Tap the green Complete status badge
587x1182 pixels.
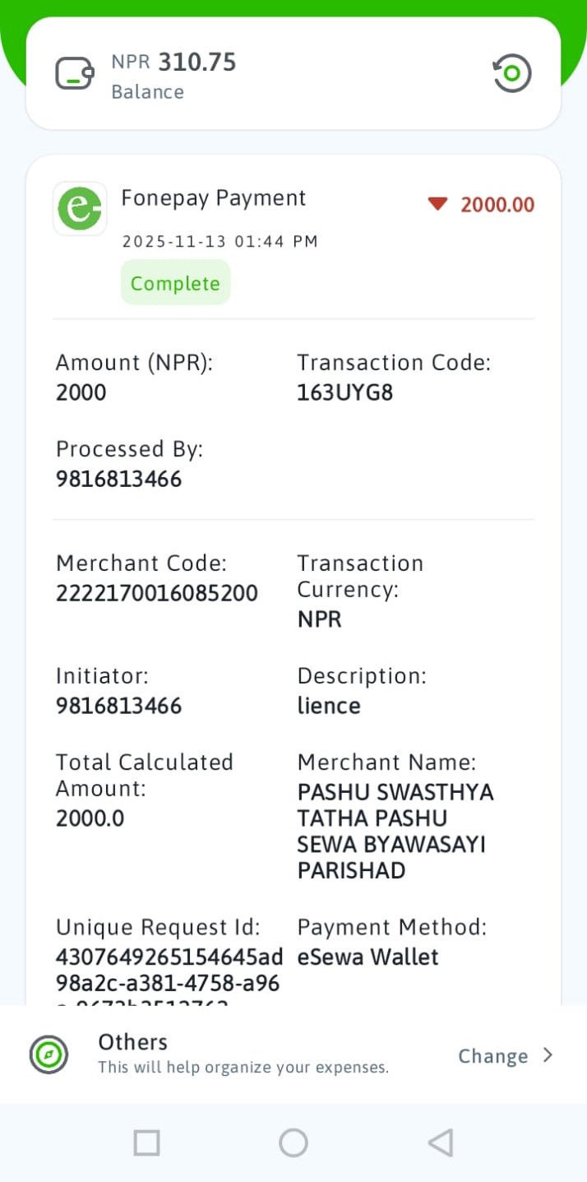click(176, 283)
